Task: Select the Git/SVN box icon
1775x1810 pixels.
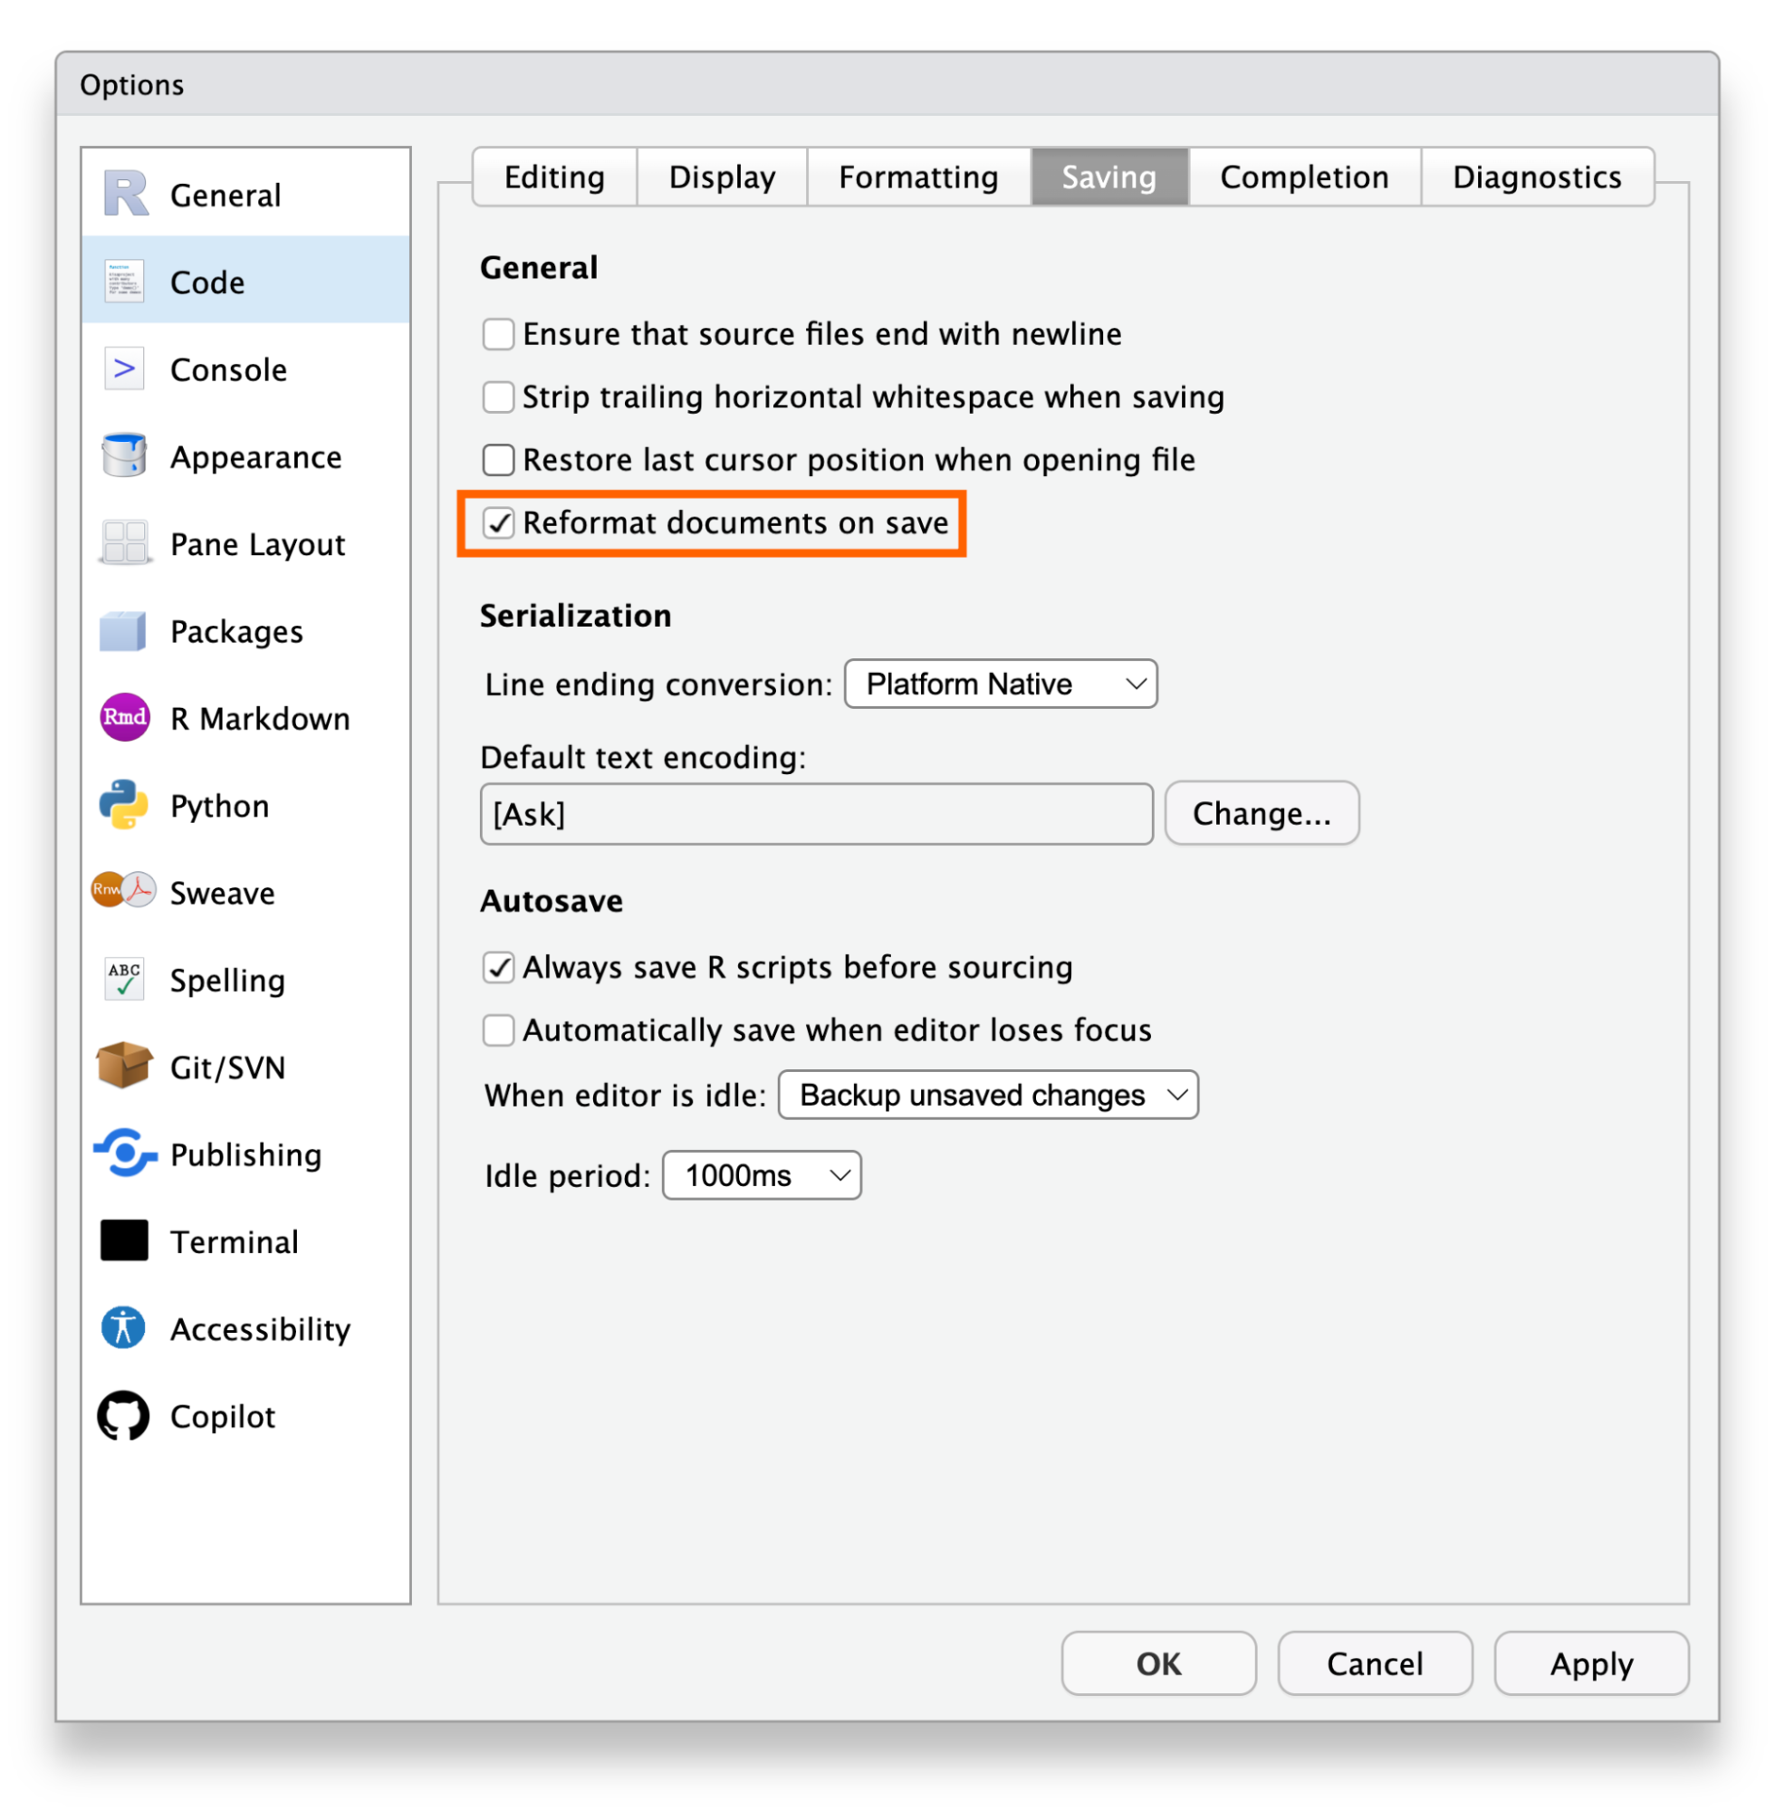Action: pyautogui.click(x=123, y=1066)
